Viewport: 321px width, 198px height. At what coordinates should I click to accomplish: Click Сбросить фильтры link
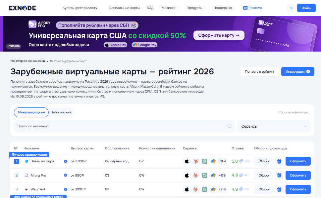tap(293, 112)
